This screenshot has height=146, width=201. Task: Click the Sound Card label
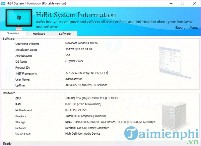pyautogui.click(x=23, y=134)
